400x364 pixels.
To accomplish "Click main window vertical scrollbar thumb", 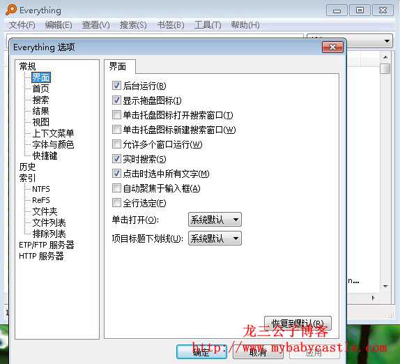I will coord(385,68).
